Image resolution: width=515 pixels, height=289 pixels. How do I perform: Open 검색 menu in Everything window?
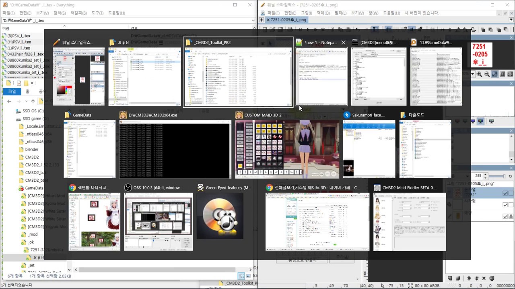pyautogui.click(x=60, y=13)
